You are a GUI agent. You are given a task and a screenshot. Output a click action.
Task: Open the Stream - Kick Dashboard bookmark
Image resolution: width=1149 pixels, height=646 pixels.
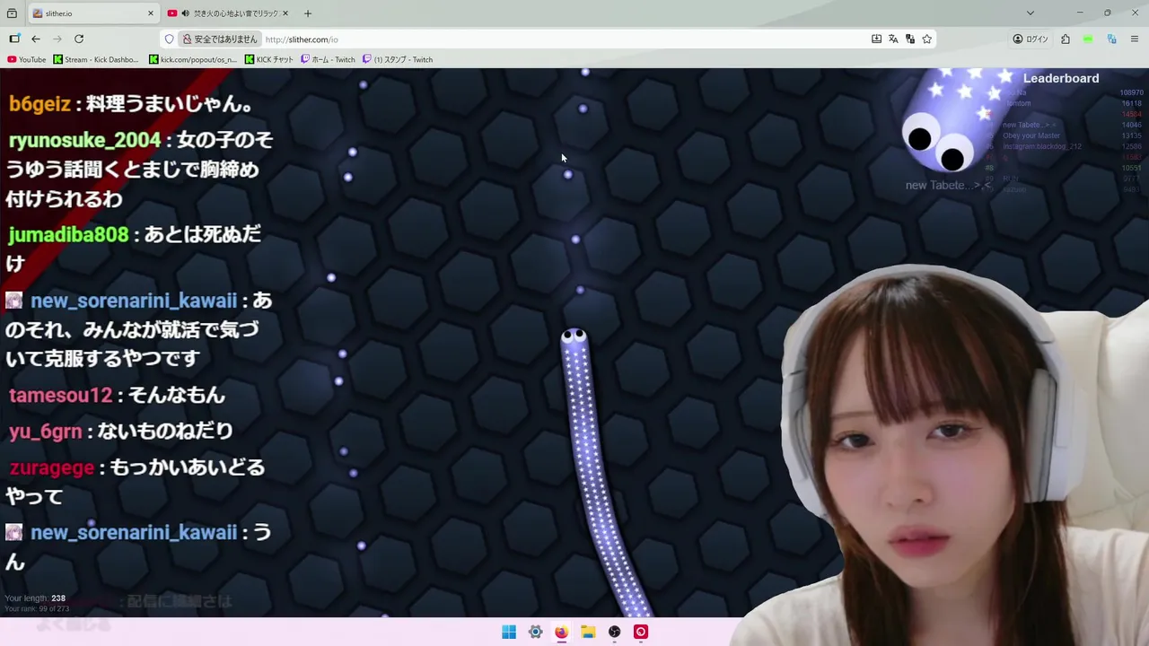click(x=97, y=59)
